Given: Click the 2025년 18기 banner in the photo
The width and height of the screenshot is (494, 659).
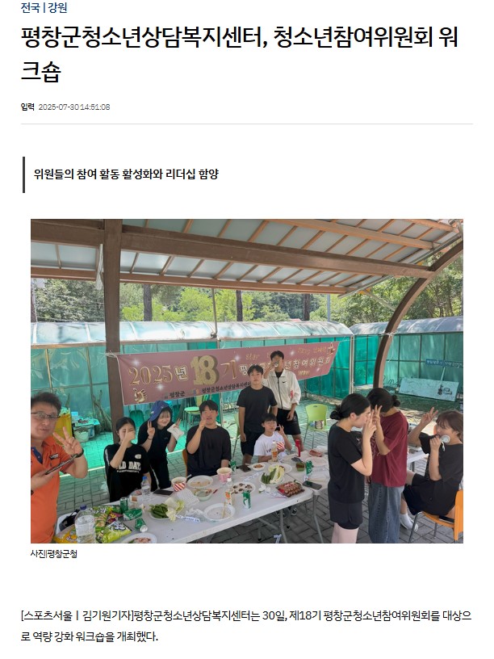Looking at the screenshot, I should pos(227,372).
